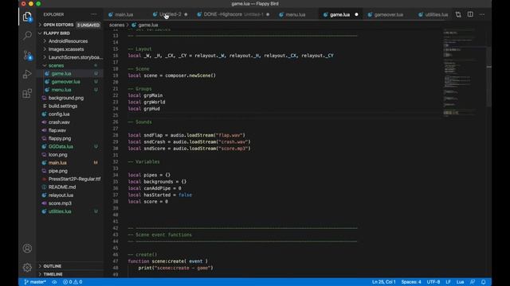510x286 pixels.
Task: Expand the Images.xcassets folder
Action: point(65,49)
